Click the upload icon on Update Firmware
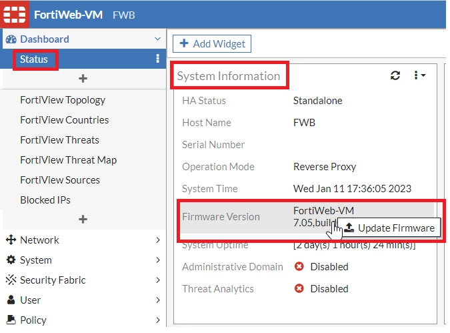 (349, 228)
